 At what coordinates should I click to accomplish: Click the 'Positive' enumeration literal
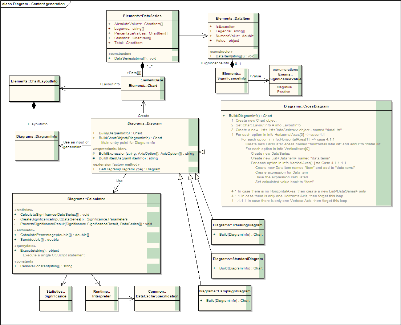[284, 92]
